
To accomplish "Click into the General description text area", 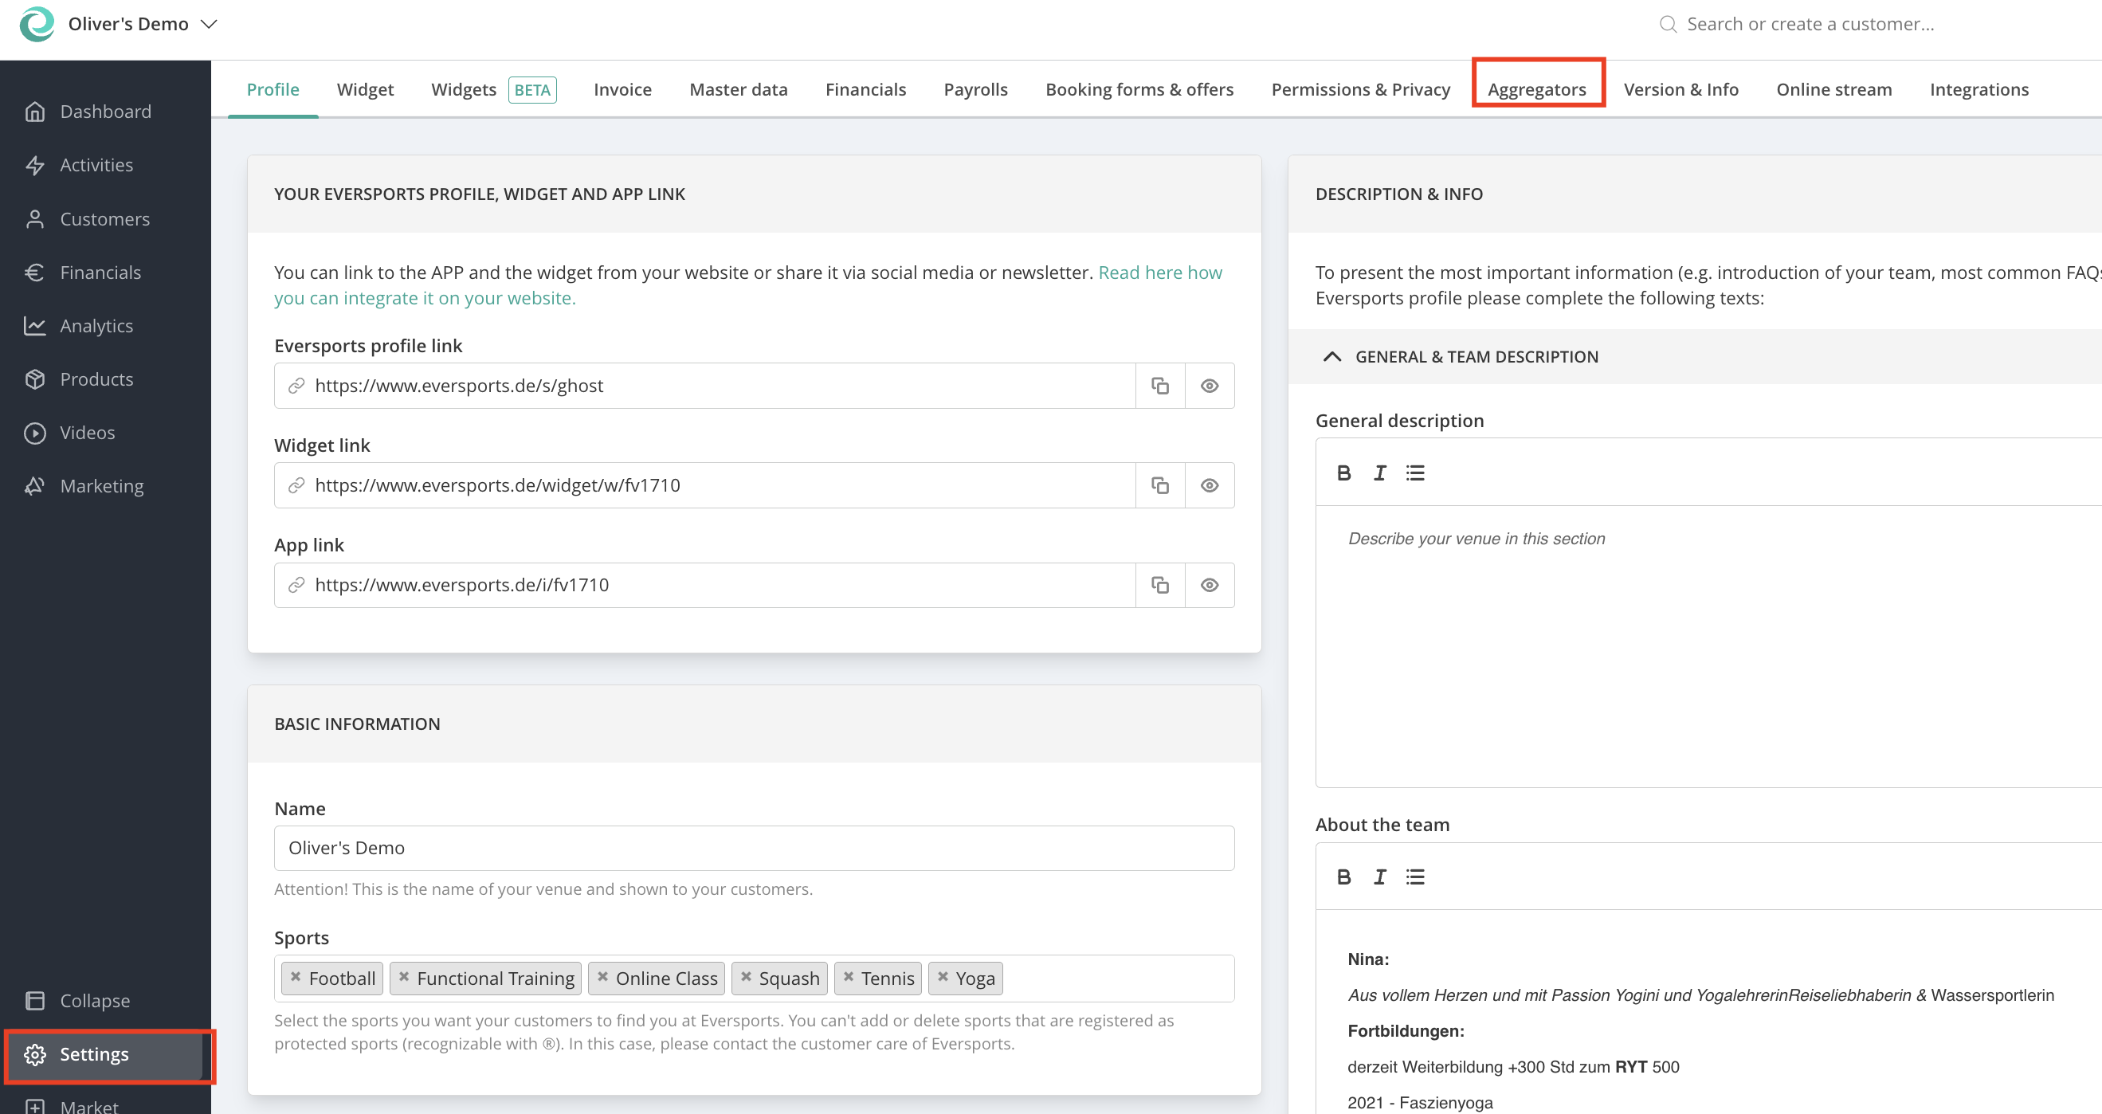I will pyautogui.click(x=1708, y=645).
